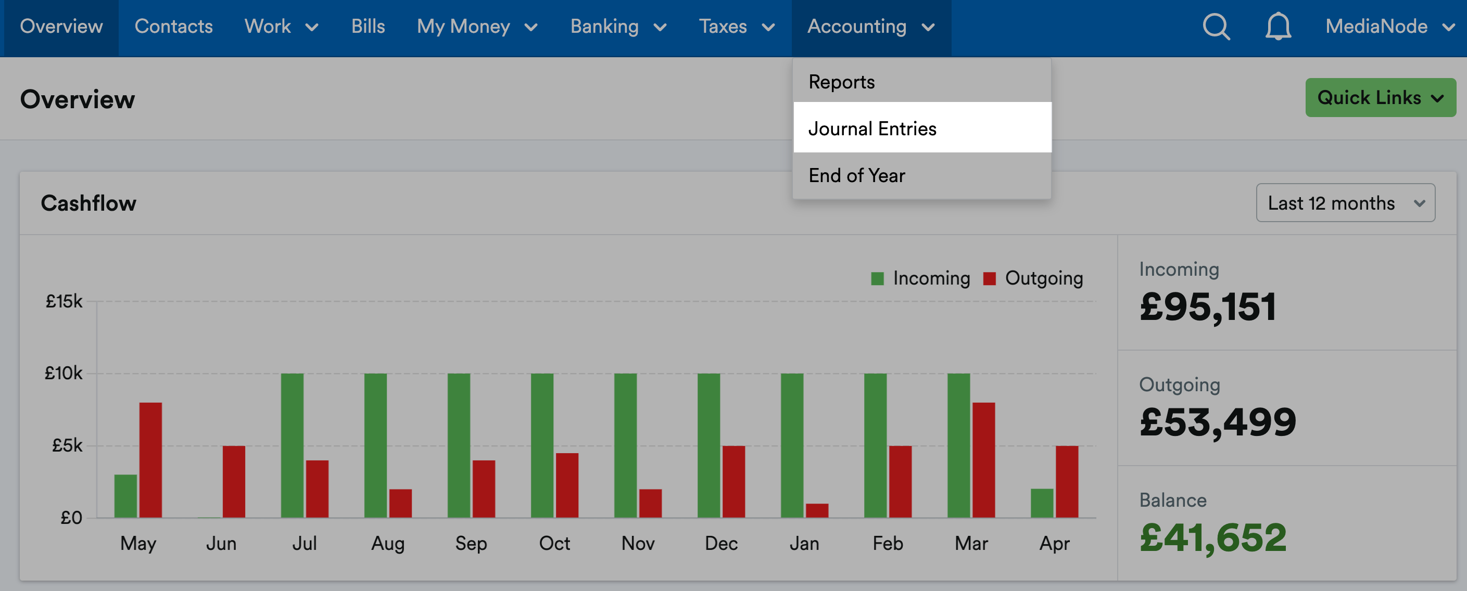Viewport: 1467px width, 591px height.
Task: Select Journal Entries from menu
Action: pos(871,129)
